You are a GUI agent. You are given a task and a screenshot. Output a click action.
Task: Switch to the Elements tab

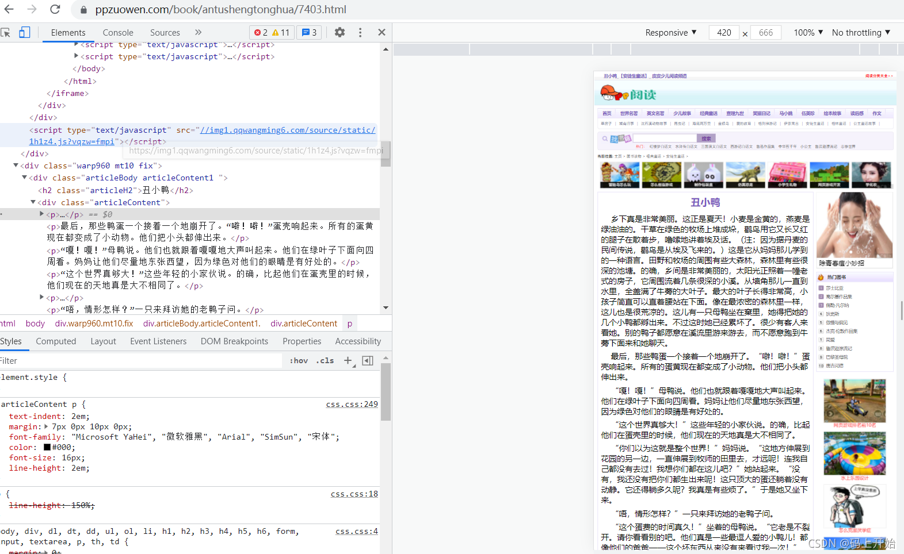[x=68, y=33]
